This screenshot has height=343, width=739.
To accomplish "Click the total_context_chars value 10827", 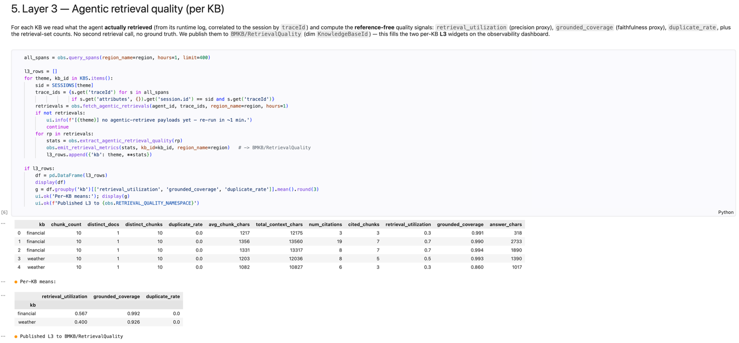I will point(296,267).
